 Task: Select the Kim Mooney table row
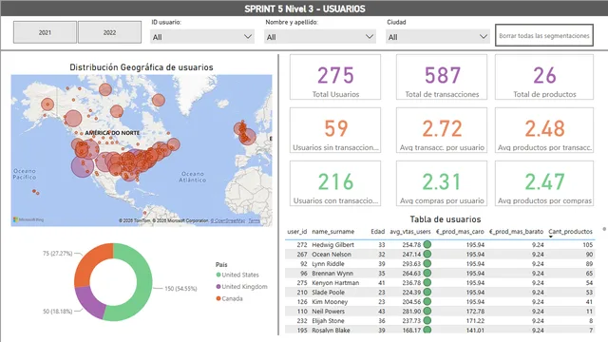pyautogui.click(x=440, y=302)
